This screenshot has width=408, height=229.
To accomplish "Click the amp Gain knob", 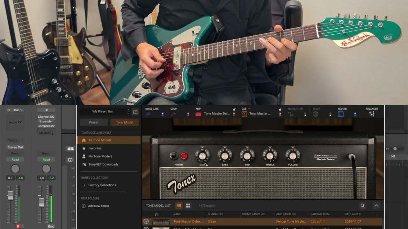I will coord(202,156).
